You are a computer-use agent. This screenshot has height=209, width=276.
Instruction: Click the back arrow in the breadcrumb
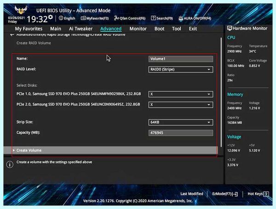click(x=12, y=35)
